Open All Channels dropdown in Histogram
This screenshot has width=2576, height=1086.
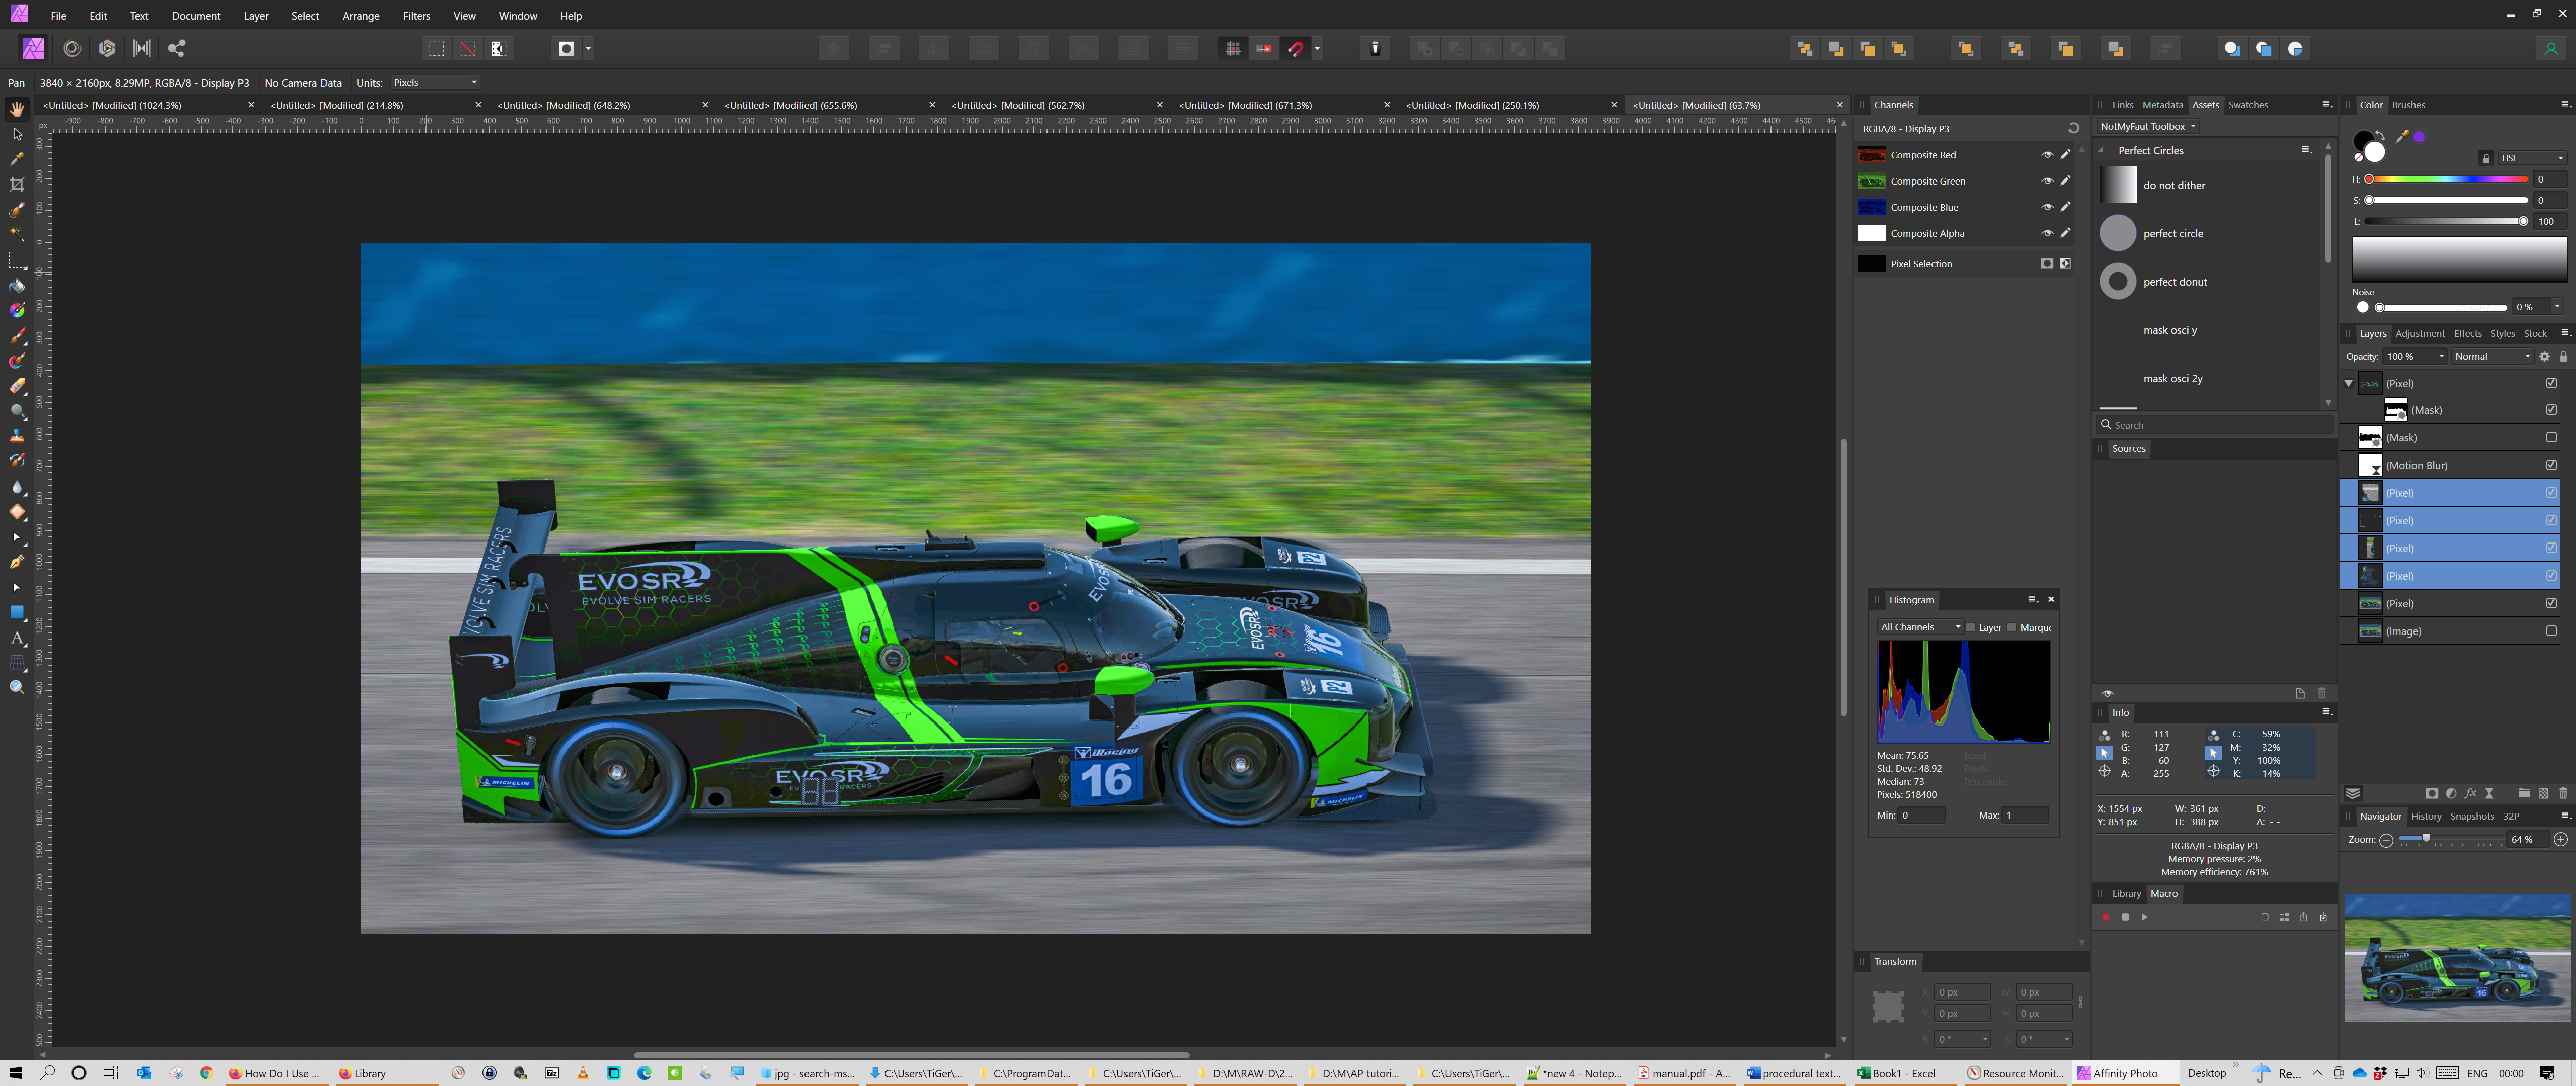[1920, 627]
